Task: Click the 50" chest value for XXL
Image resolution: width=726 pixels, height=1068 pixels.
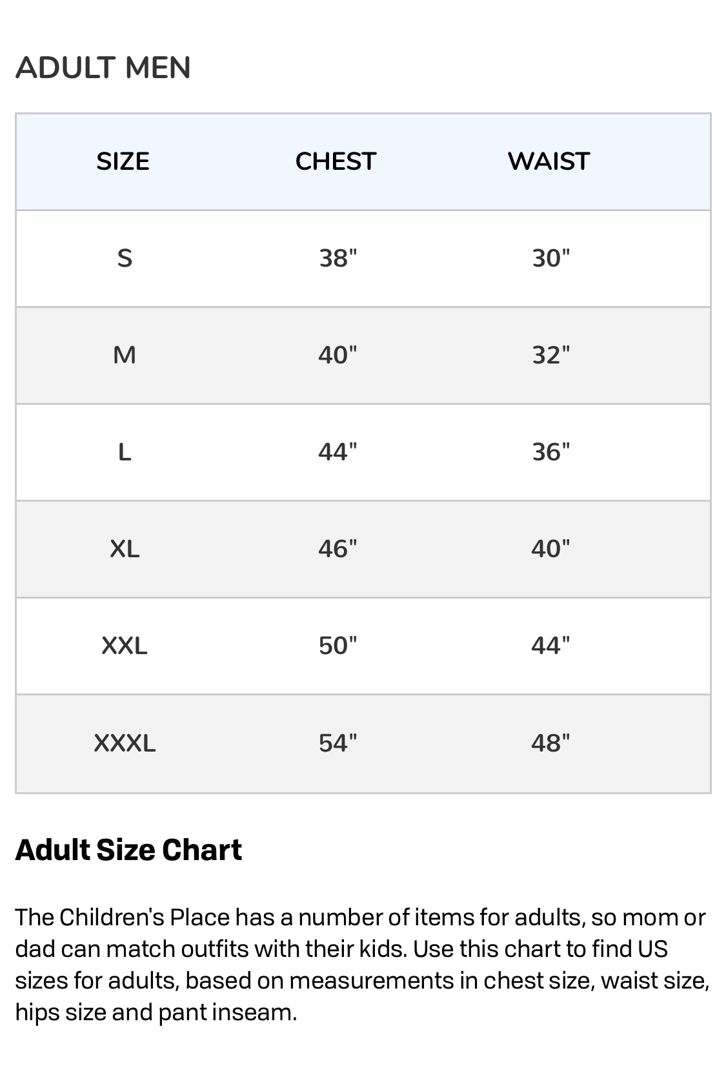Action: (x=338, y=646)
